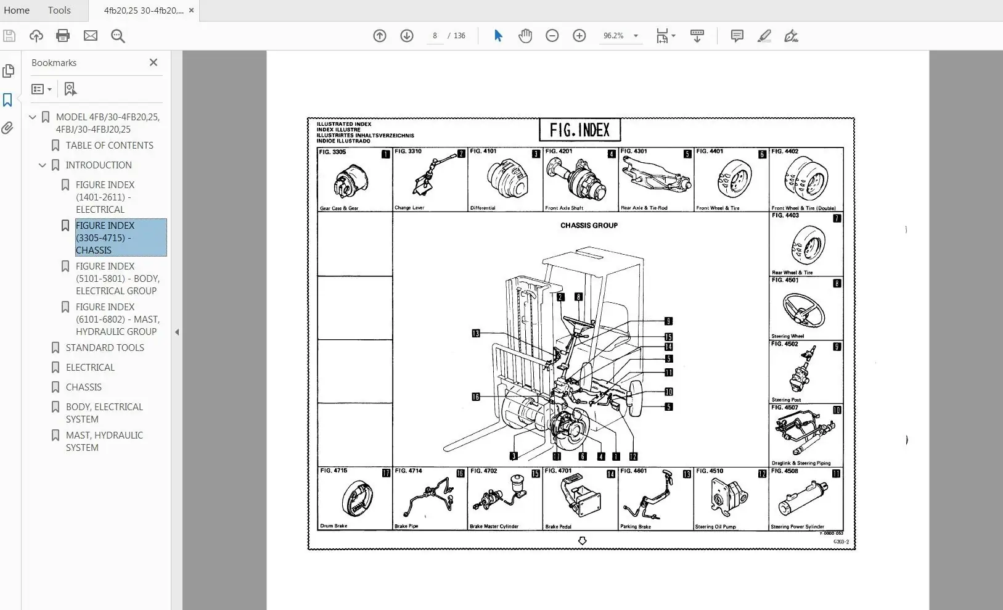Click the email envelope icon
Viewport: 1003px width, 610px height.
(x=91, y=36)
